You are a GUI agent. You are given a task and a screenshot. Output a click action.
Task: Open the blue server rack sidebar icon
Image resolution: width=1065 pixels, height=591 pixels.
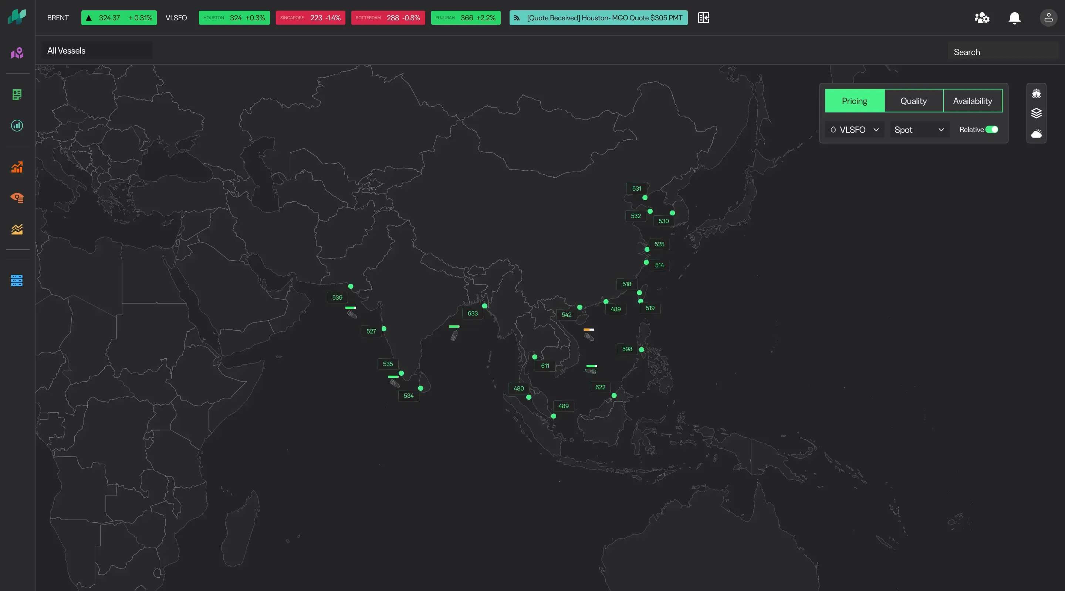(17, 280)
